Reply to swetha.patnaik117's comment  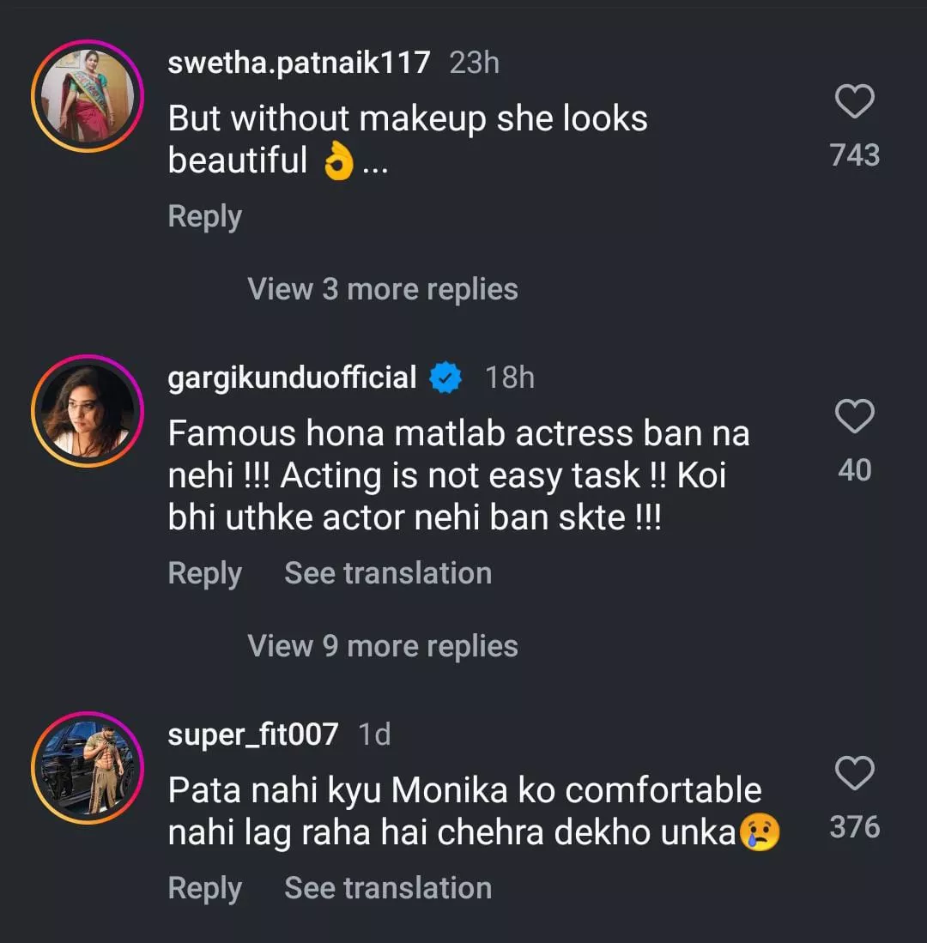tap(204, 216)
